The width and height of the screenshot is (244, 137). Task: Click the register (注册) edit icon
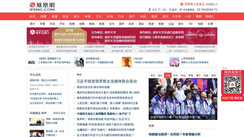click(159, 10)
